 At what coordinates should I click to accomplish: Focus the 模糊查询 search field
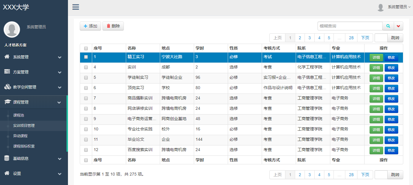(x=350, y=26)
